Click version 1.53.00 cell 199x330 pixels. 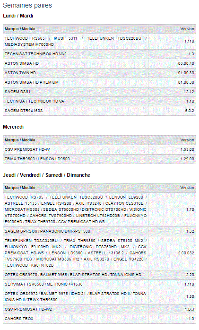pos(172,149)
